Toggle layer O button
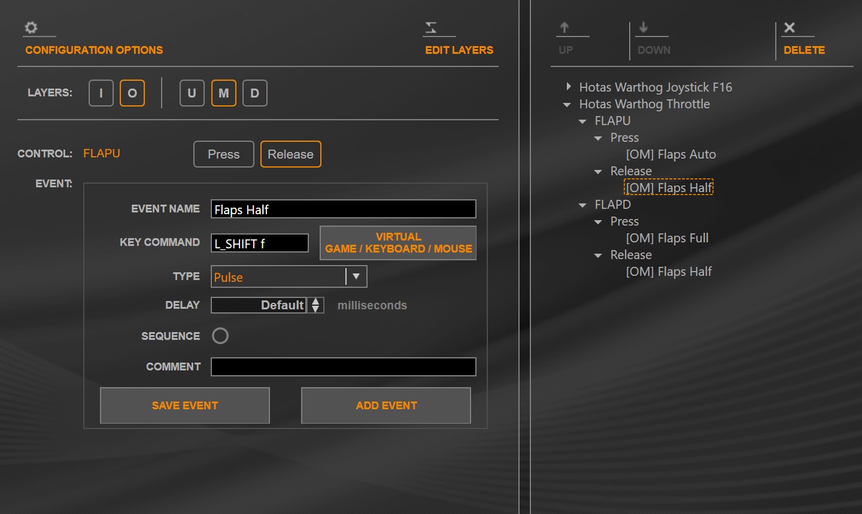Screen dimensions: 862x514 coord(132,93)
